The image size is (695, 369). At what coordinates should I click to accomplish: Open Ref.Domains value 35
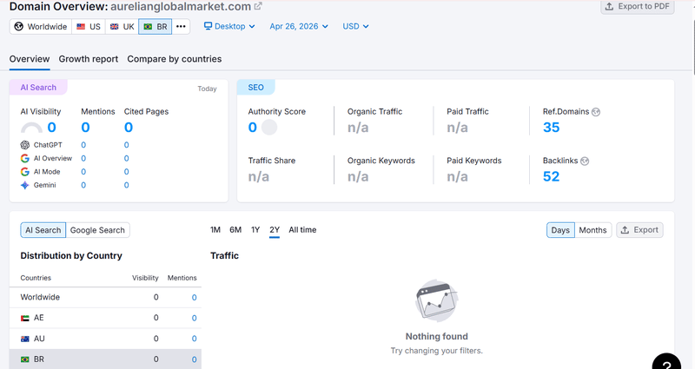pyautogui.click(x=552, y=128)
